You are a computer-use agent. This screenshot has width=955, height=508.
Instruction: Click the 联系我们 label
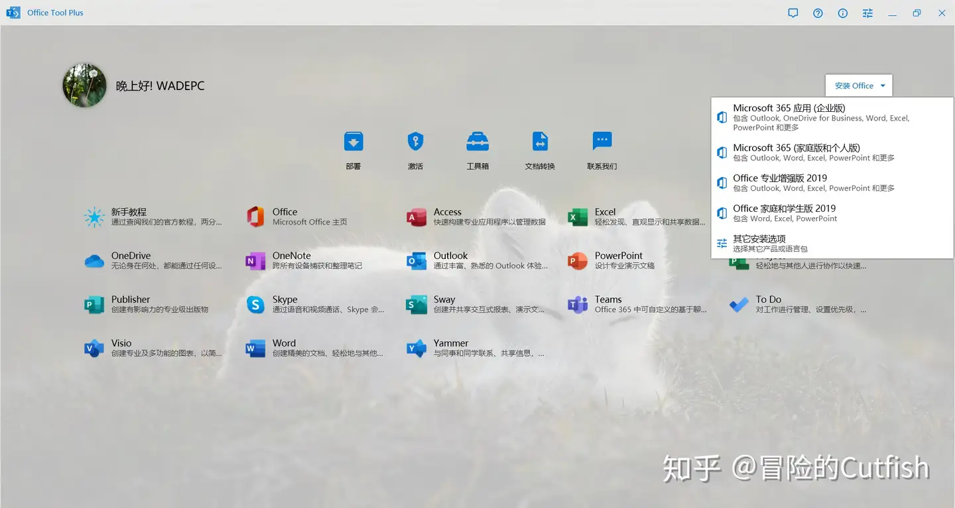pyautogui.click(x=602, y=166)
